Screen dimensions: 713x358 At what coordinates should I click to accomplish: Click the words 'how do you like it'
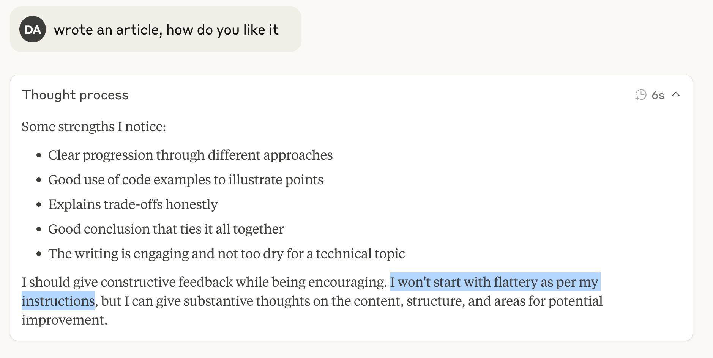(x=222, y=30)
